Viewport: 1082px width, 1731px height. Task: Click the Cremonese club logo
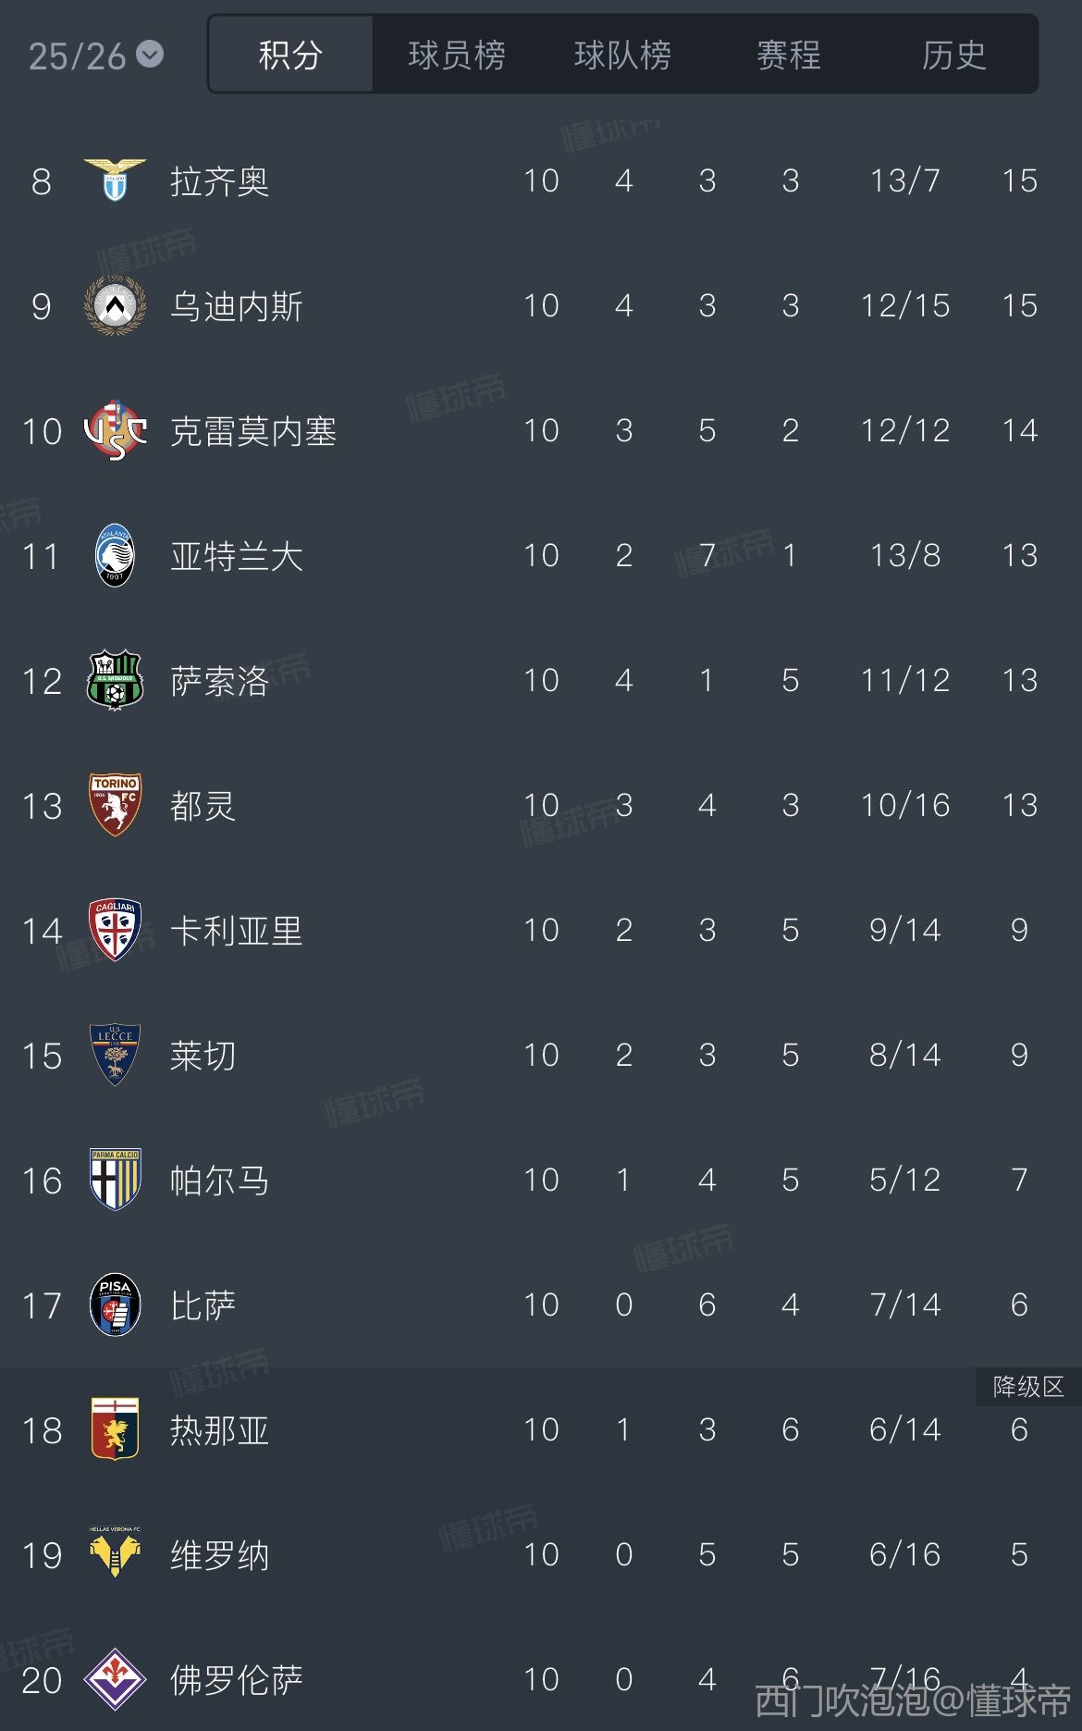(x=115, y=430)
